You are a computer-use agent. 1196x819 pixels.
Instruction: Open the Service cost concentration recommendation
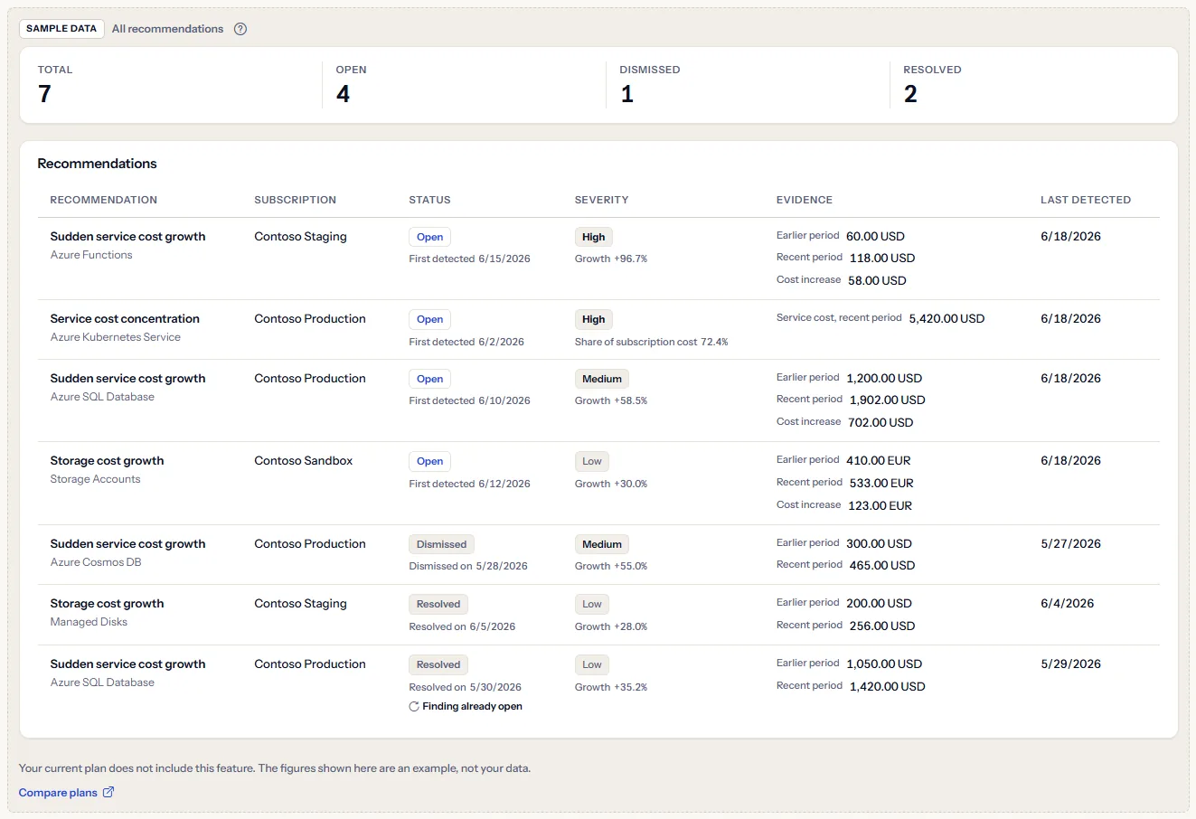click(x=125, y=319)
